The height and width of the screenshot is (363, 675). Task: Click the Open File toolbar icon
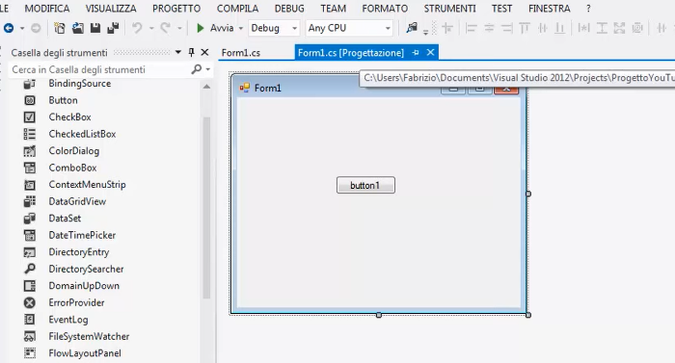click(x=78, y=28)
